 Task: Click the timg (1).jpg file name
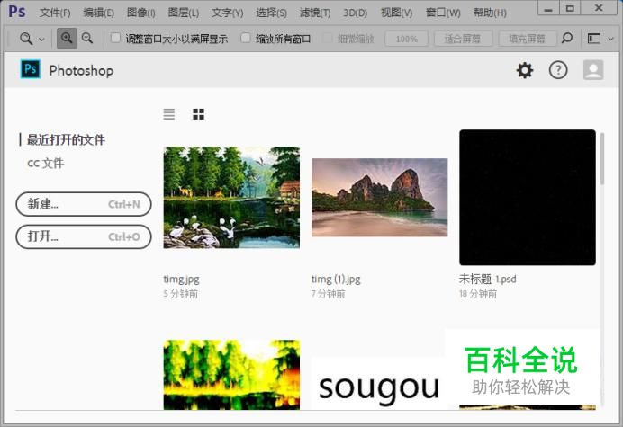[x=336, y=280]
